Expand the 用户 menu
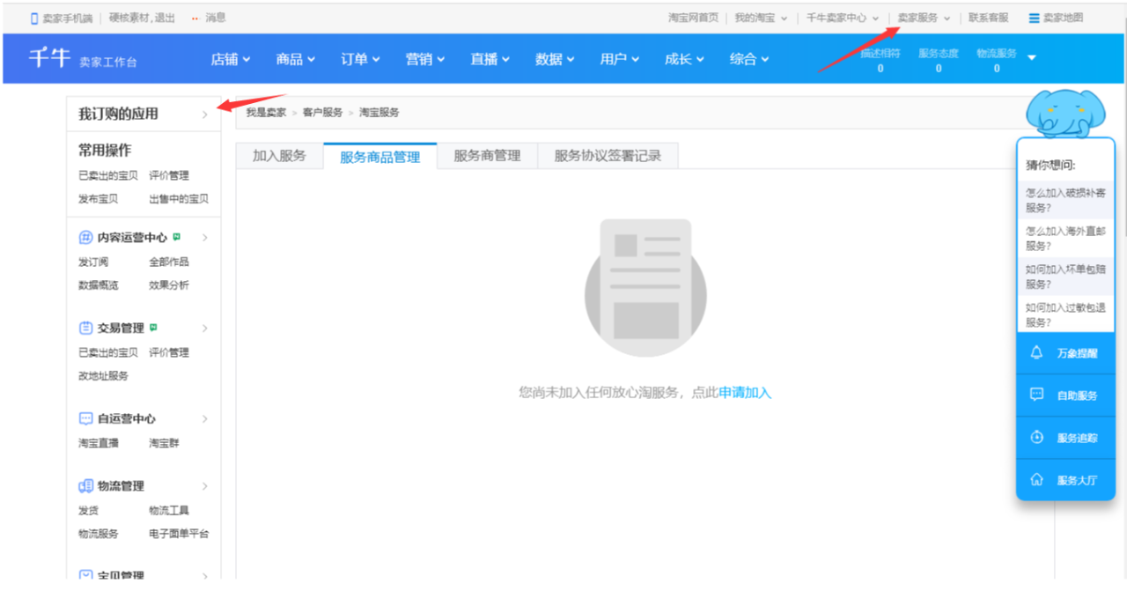Image resolution: width=1127 pixels, height=591 pixels. [x=620, y=59]
